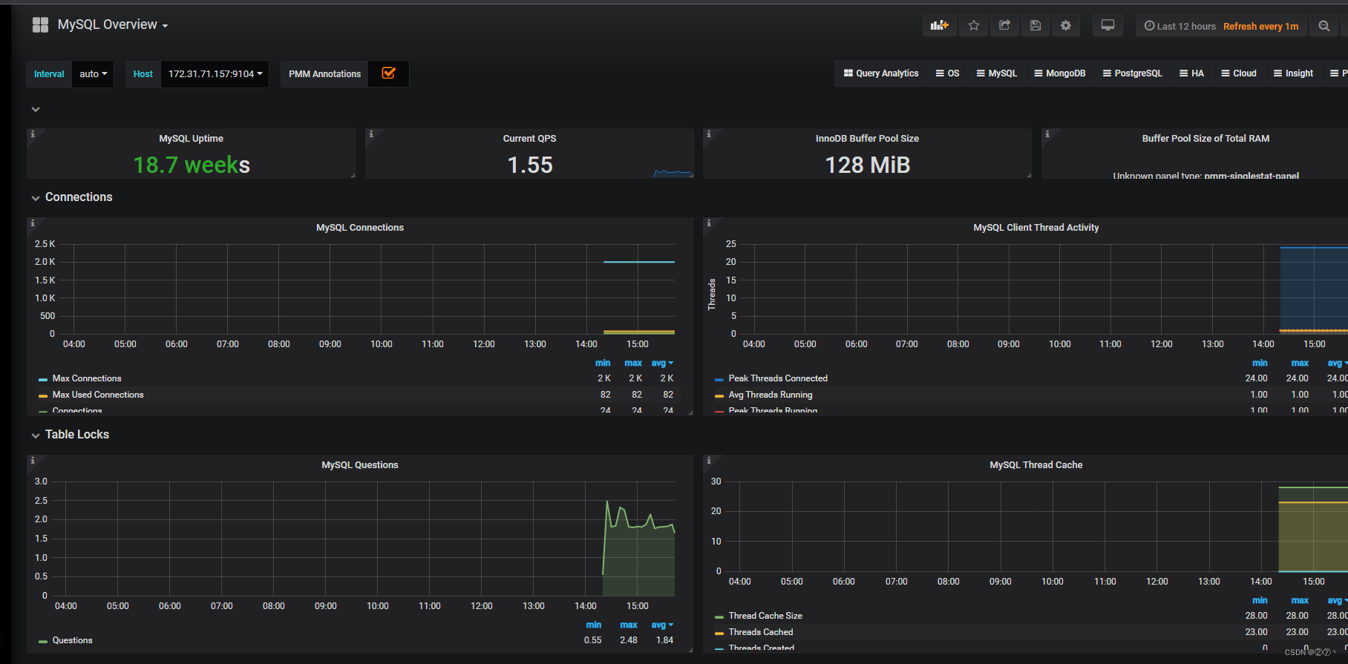Toggle the PMM Annotations checkbox

(x=388, y=73)
